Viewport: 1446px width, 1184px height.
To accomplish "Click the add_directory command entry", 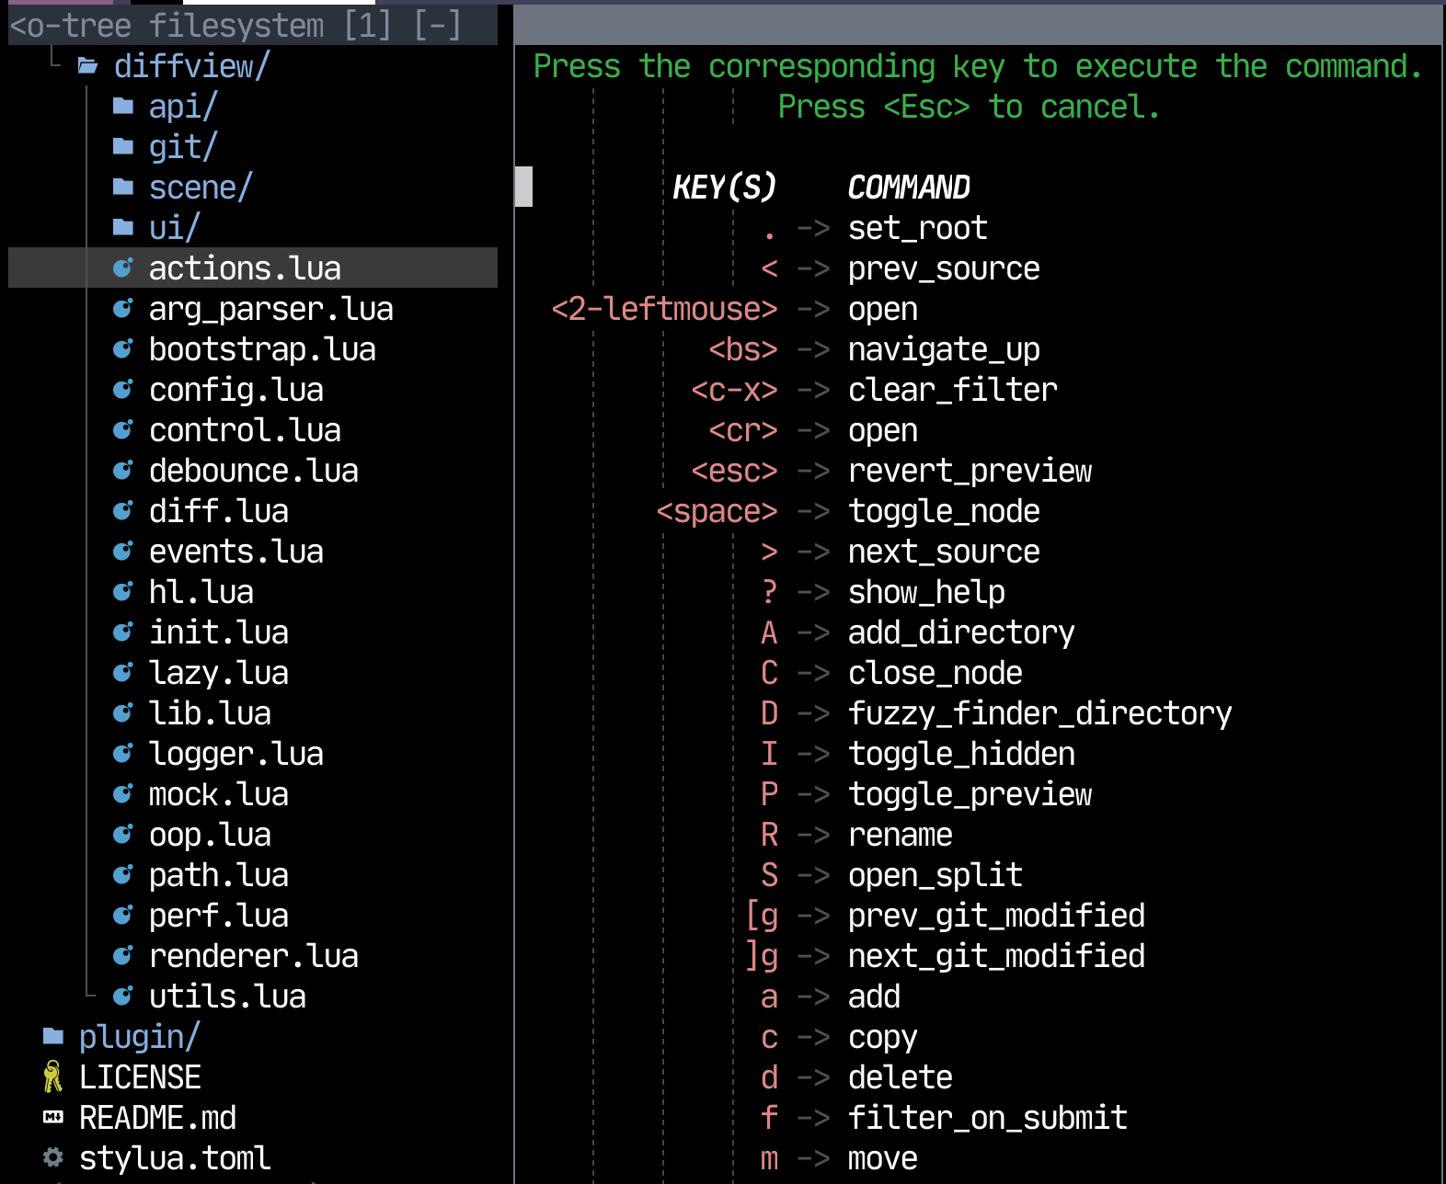I will 961,632.
